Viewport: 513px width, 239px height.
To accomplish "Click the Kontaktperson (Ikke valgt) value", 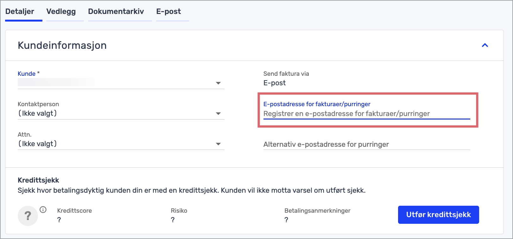I will (37, 113).
